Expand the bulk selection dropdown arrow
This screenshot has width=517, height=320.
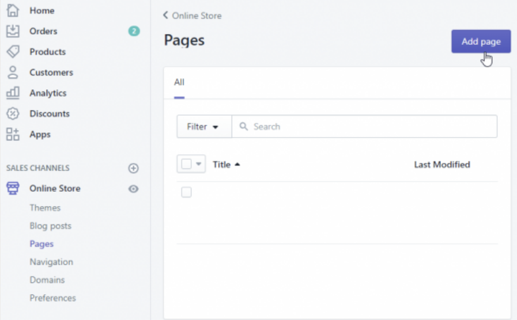pyautogui.click(x=198, y=163)
